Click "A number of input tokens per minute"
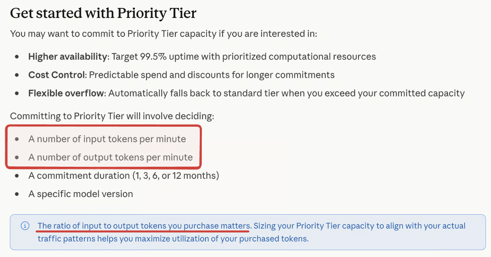Screen dimensions: 491x257 (x=107, y=139)
